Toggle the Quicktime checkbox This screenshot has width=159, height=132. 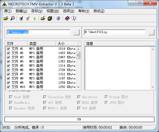pos(79,97)
